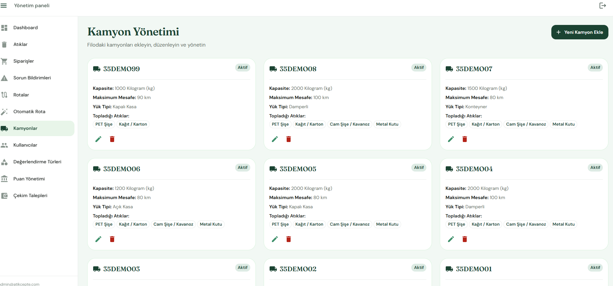
Task: Click the 35DEMO03 truck title
Action: 121,269
